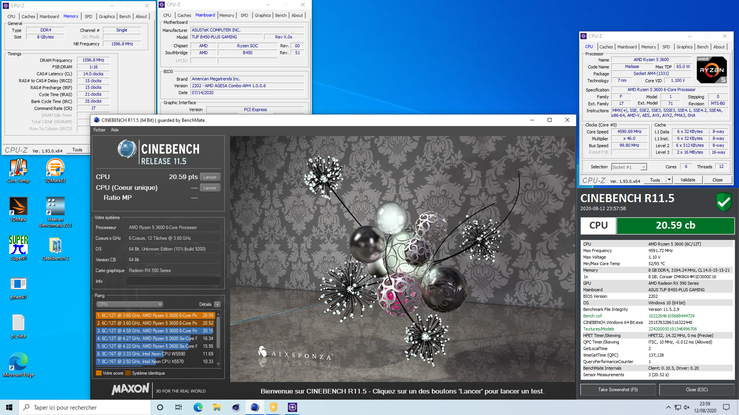Click the Système identique color swatch
Image resolution: width=739 pixels, height=415 pixels.
[x=128, y=373]
